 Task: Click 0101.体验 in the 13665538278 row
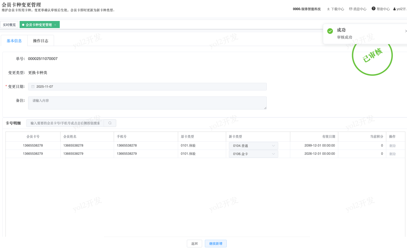point(188,145)
